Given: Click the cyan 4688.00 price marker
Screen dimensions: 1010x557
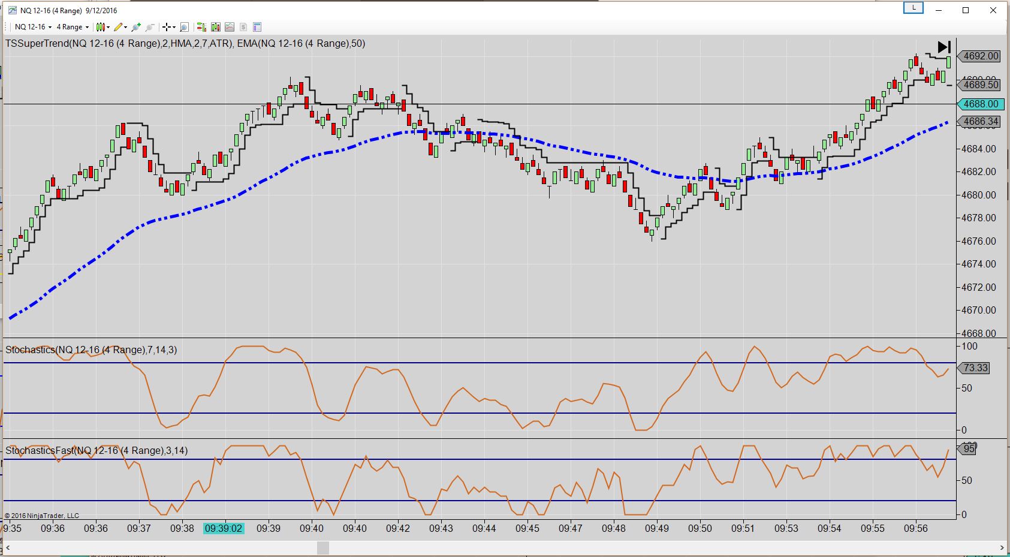Looking at the screenshot, I should point(981,104).
